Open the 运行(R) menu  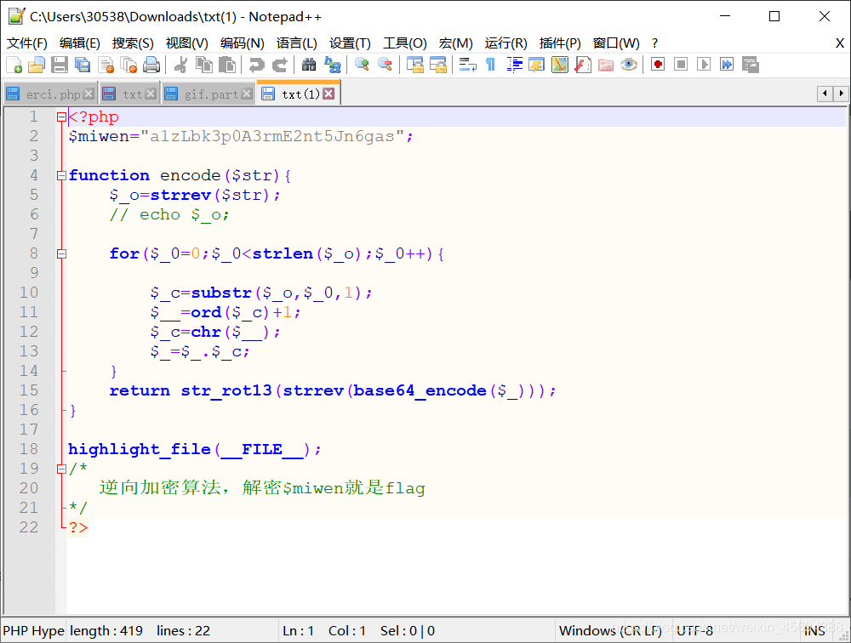[505, 43]
